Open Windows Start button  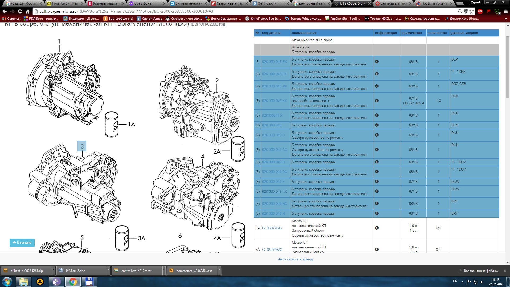click(x=7, y=282)
